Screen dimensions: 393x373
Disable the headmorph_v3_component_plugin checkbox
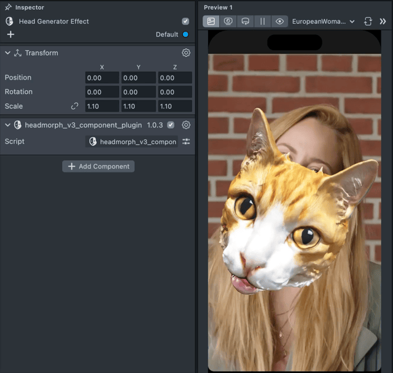click(171, 125)
